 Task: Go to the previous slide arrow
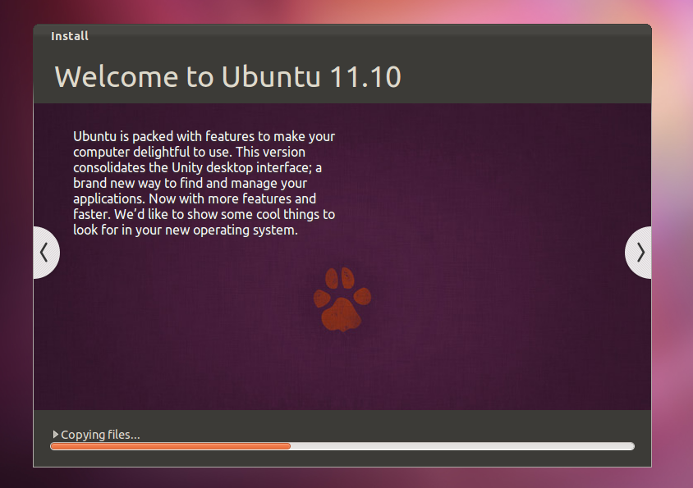(46, 253)
